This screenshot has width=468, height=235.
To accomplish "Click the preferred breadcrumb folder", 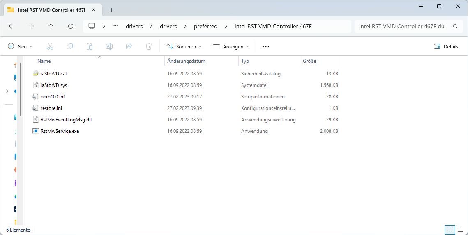I will point(205,26).
